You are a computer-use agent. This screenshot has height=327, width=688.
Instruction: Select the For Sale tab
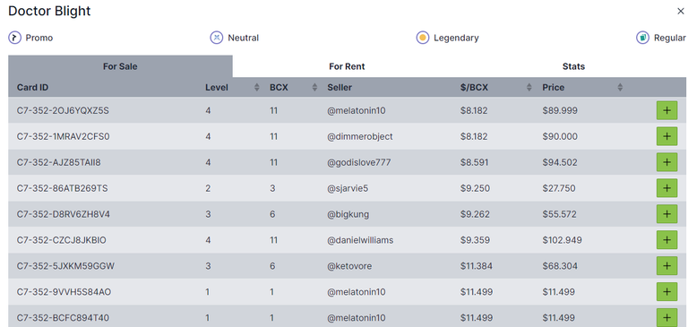120,66
